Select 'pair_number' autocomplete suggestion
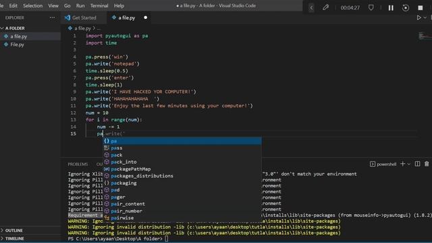Image resolution: width=432 pixels, height=243 pixels. click(182, 211)
